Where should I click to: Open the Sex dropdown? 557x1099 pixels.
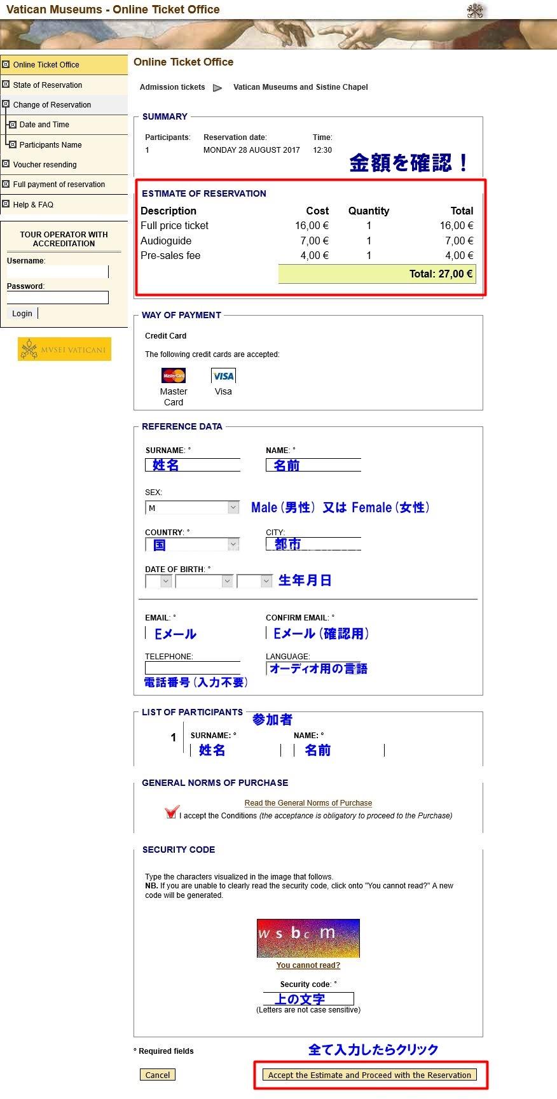(192, 508)
